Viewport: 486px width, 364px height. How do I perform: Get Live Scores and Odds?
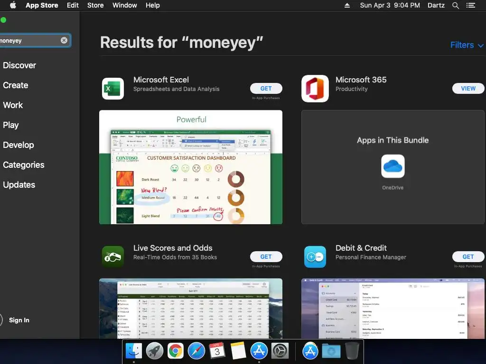tap(266, 256)
